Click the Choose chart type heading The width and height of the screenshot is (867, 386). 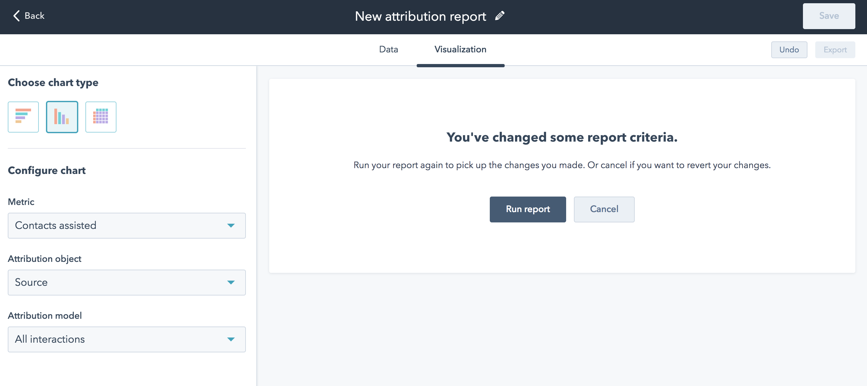click(53, 82)
